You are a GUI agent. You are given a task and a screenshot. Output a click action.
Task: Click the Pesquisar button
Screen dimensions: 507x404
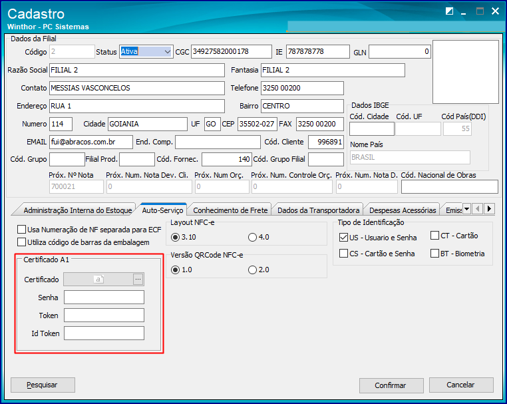43,385
